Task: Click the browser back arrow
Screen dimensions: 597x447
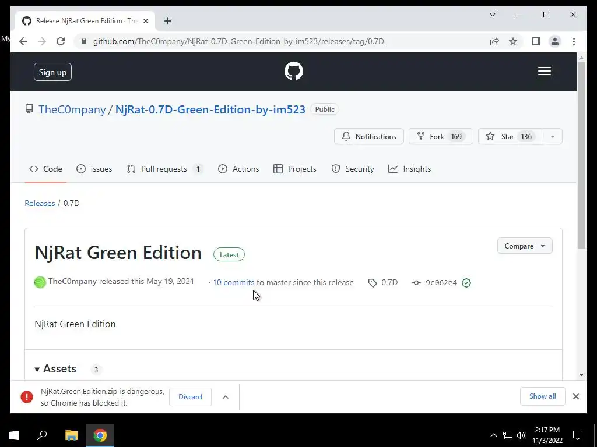Action: tap(23, 41)
